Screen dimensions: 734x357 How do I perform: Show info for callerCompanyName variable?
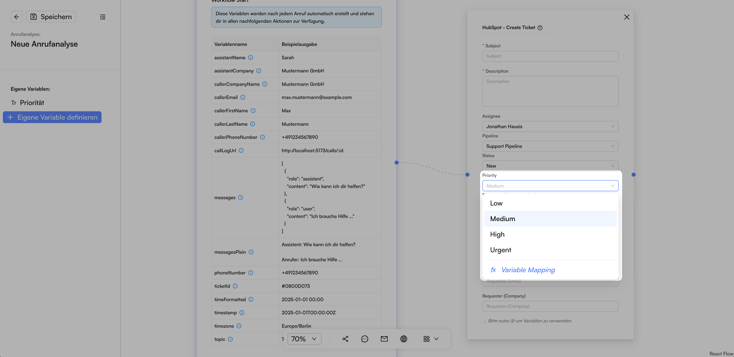coord(265,84)
